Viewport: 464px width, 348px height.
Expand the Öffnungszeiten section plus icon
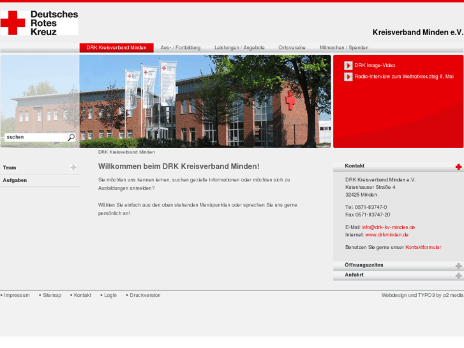click(x=458, y=266)
